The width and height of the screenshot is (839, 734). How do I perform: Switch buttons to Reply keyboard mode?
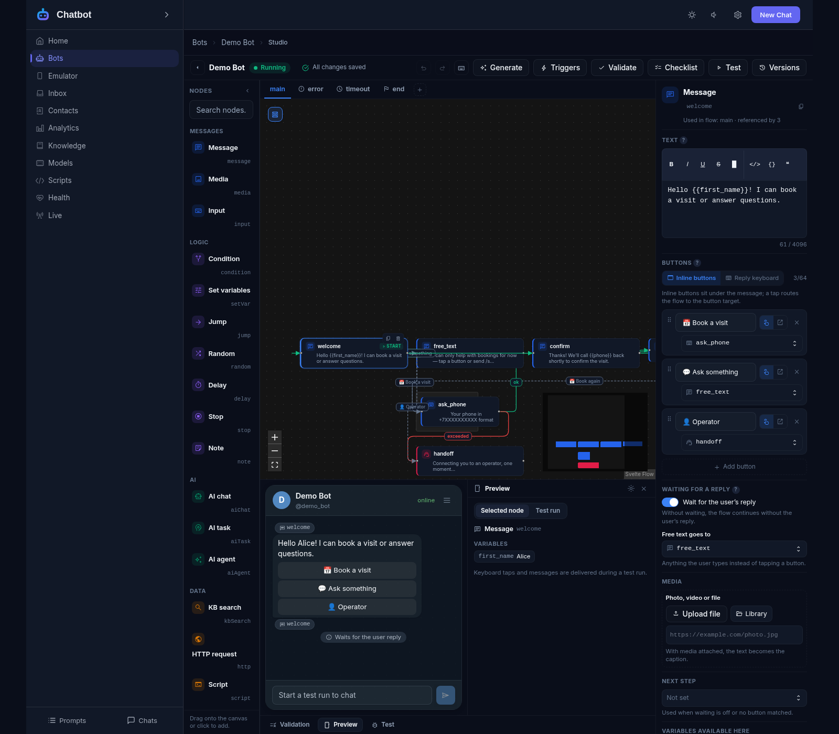point(752,278)
